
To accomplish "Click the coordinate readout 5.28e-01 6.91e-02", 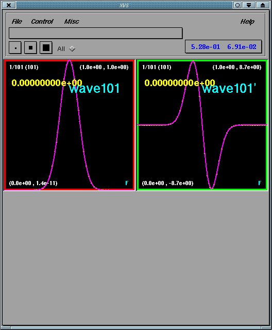I will coord(224,47).
